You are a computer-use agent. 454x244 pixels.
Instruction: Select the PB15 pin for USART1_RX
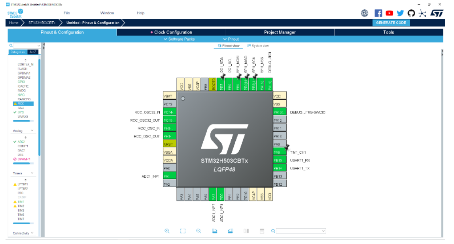point(280,160)
